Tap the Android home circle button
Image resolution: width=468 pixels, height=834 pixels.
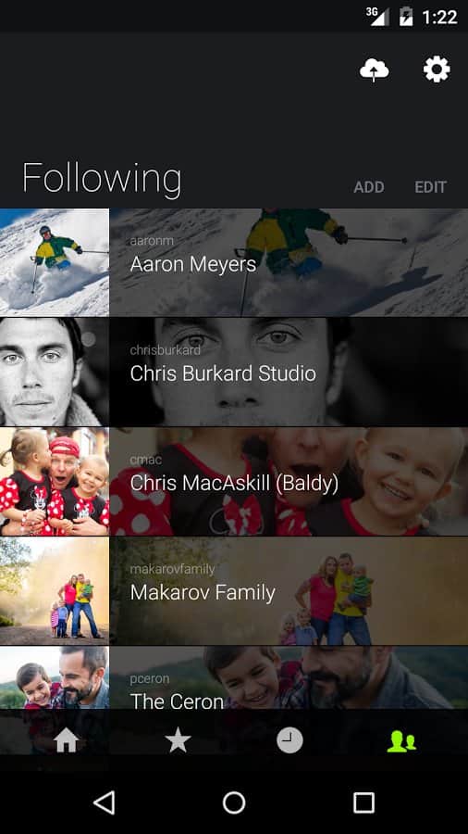click(x=234, y=802)
